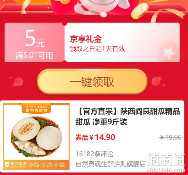This screenshot has height=175, width=188.
Task: View the 16182条评论 reviews link
Action: coord(95,154)
